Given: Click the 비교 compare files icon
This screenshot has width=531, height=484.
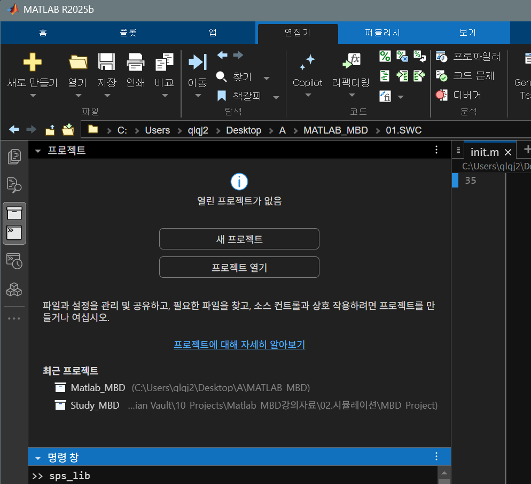Looking at the screenshot, I should (164, 62).
